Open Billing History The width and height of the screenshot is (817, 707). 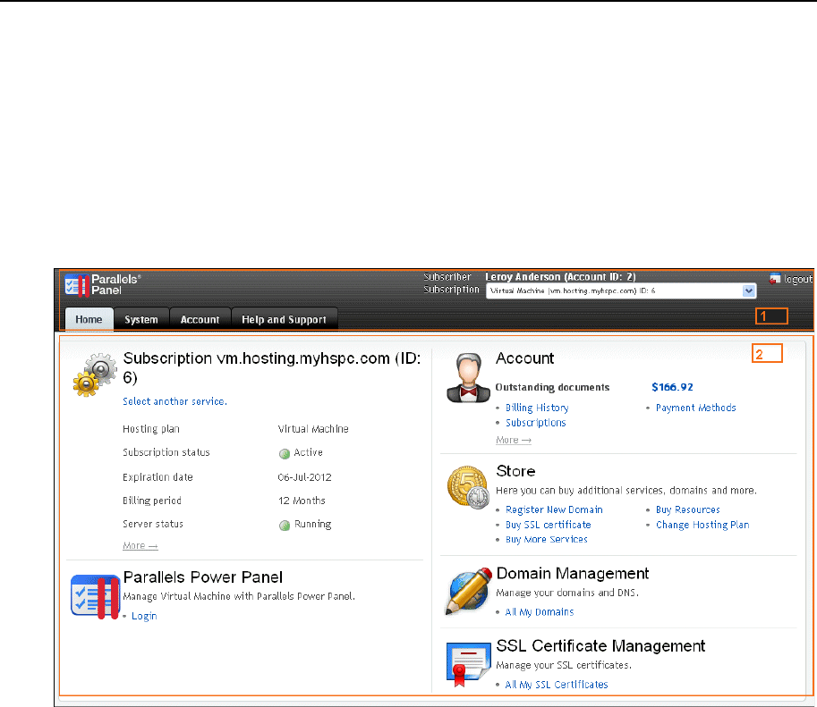pyautogui.click(x=537, y=408)
